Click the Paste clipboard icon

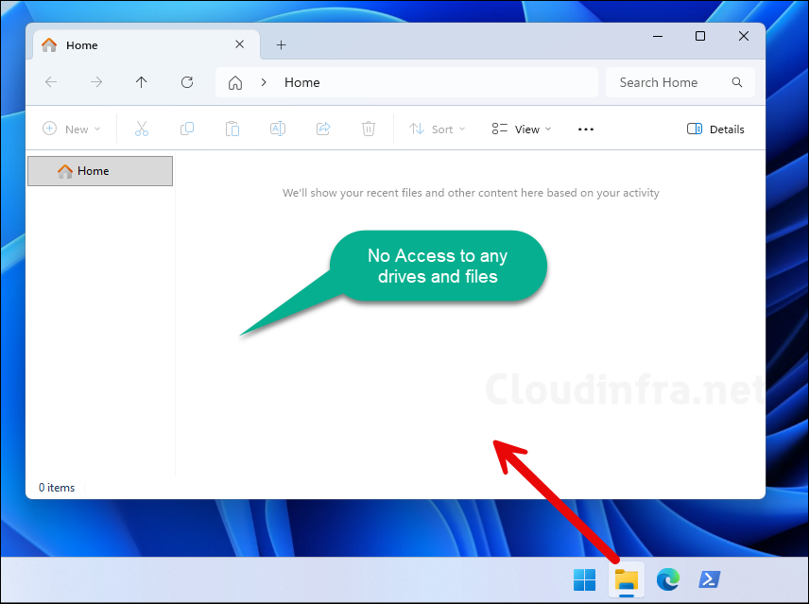[x=232, y=129]
